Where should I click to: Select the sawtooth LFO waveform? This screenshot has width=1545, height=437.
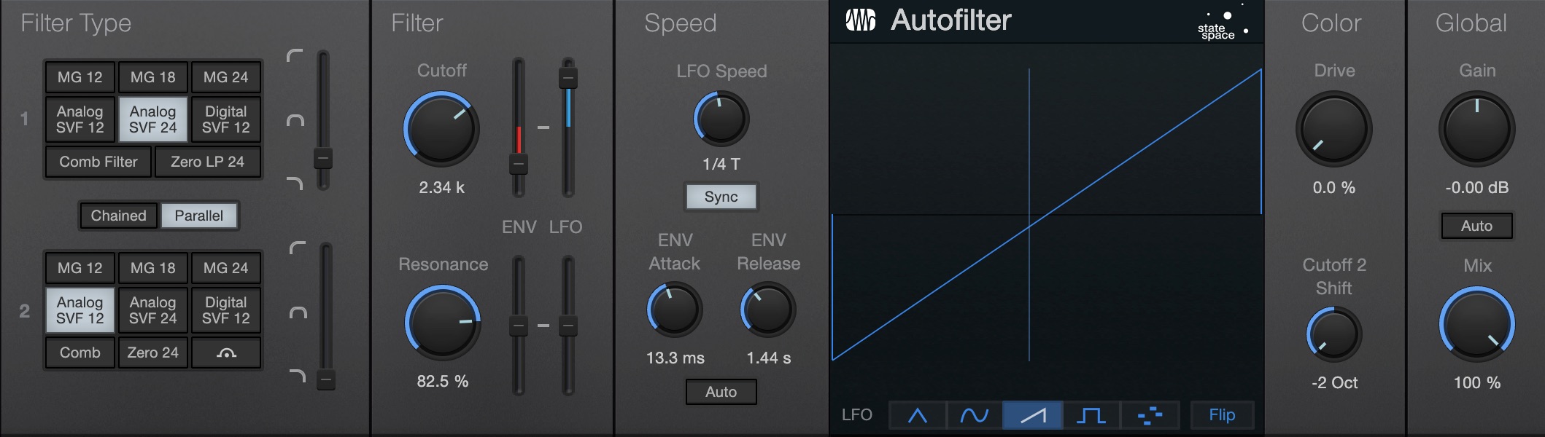point(1032,415)
